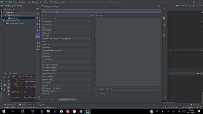Open the Tools menu
This screenshot has height=114, width=203.
[x=46, y=2]
